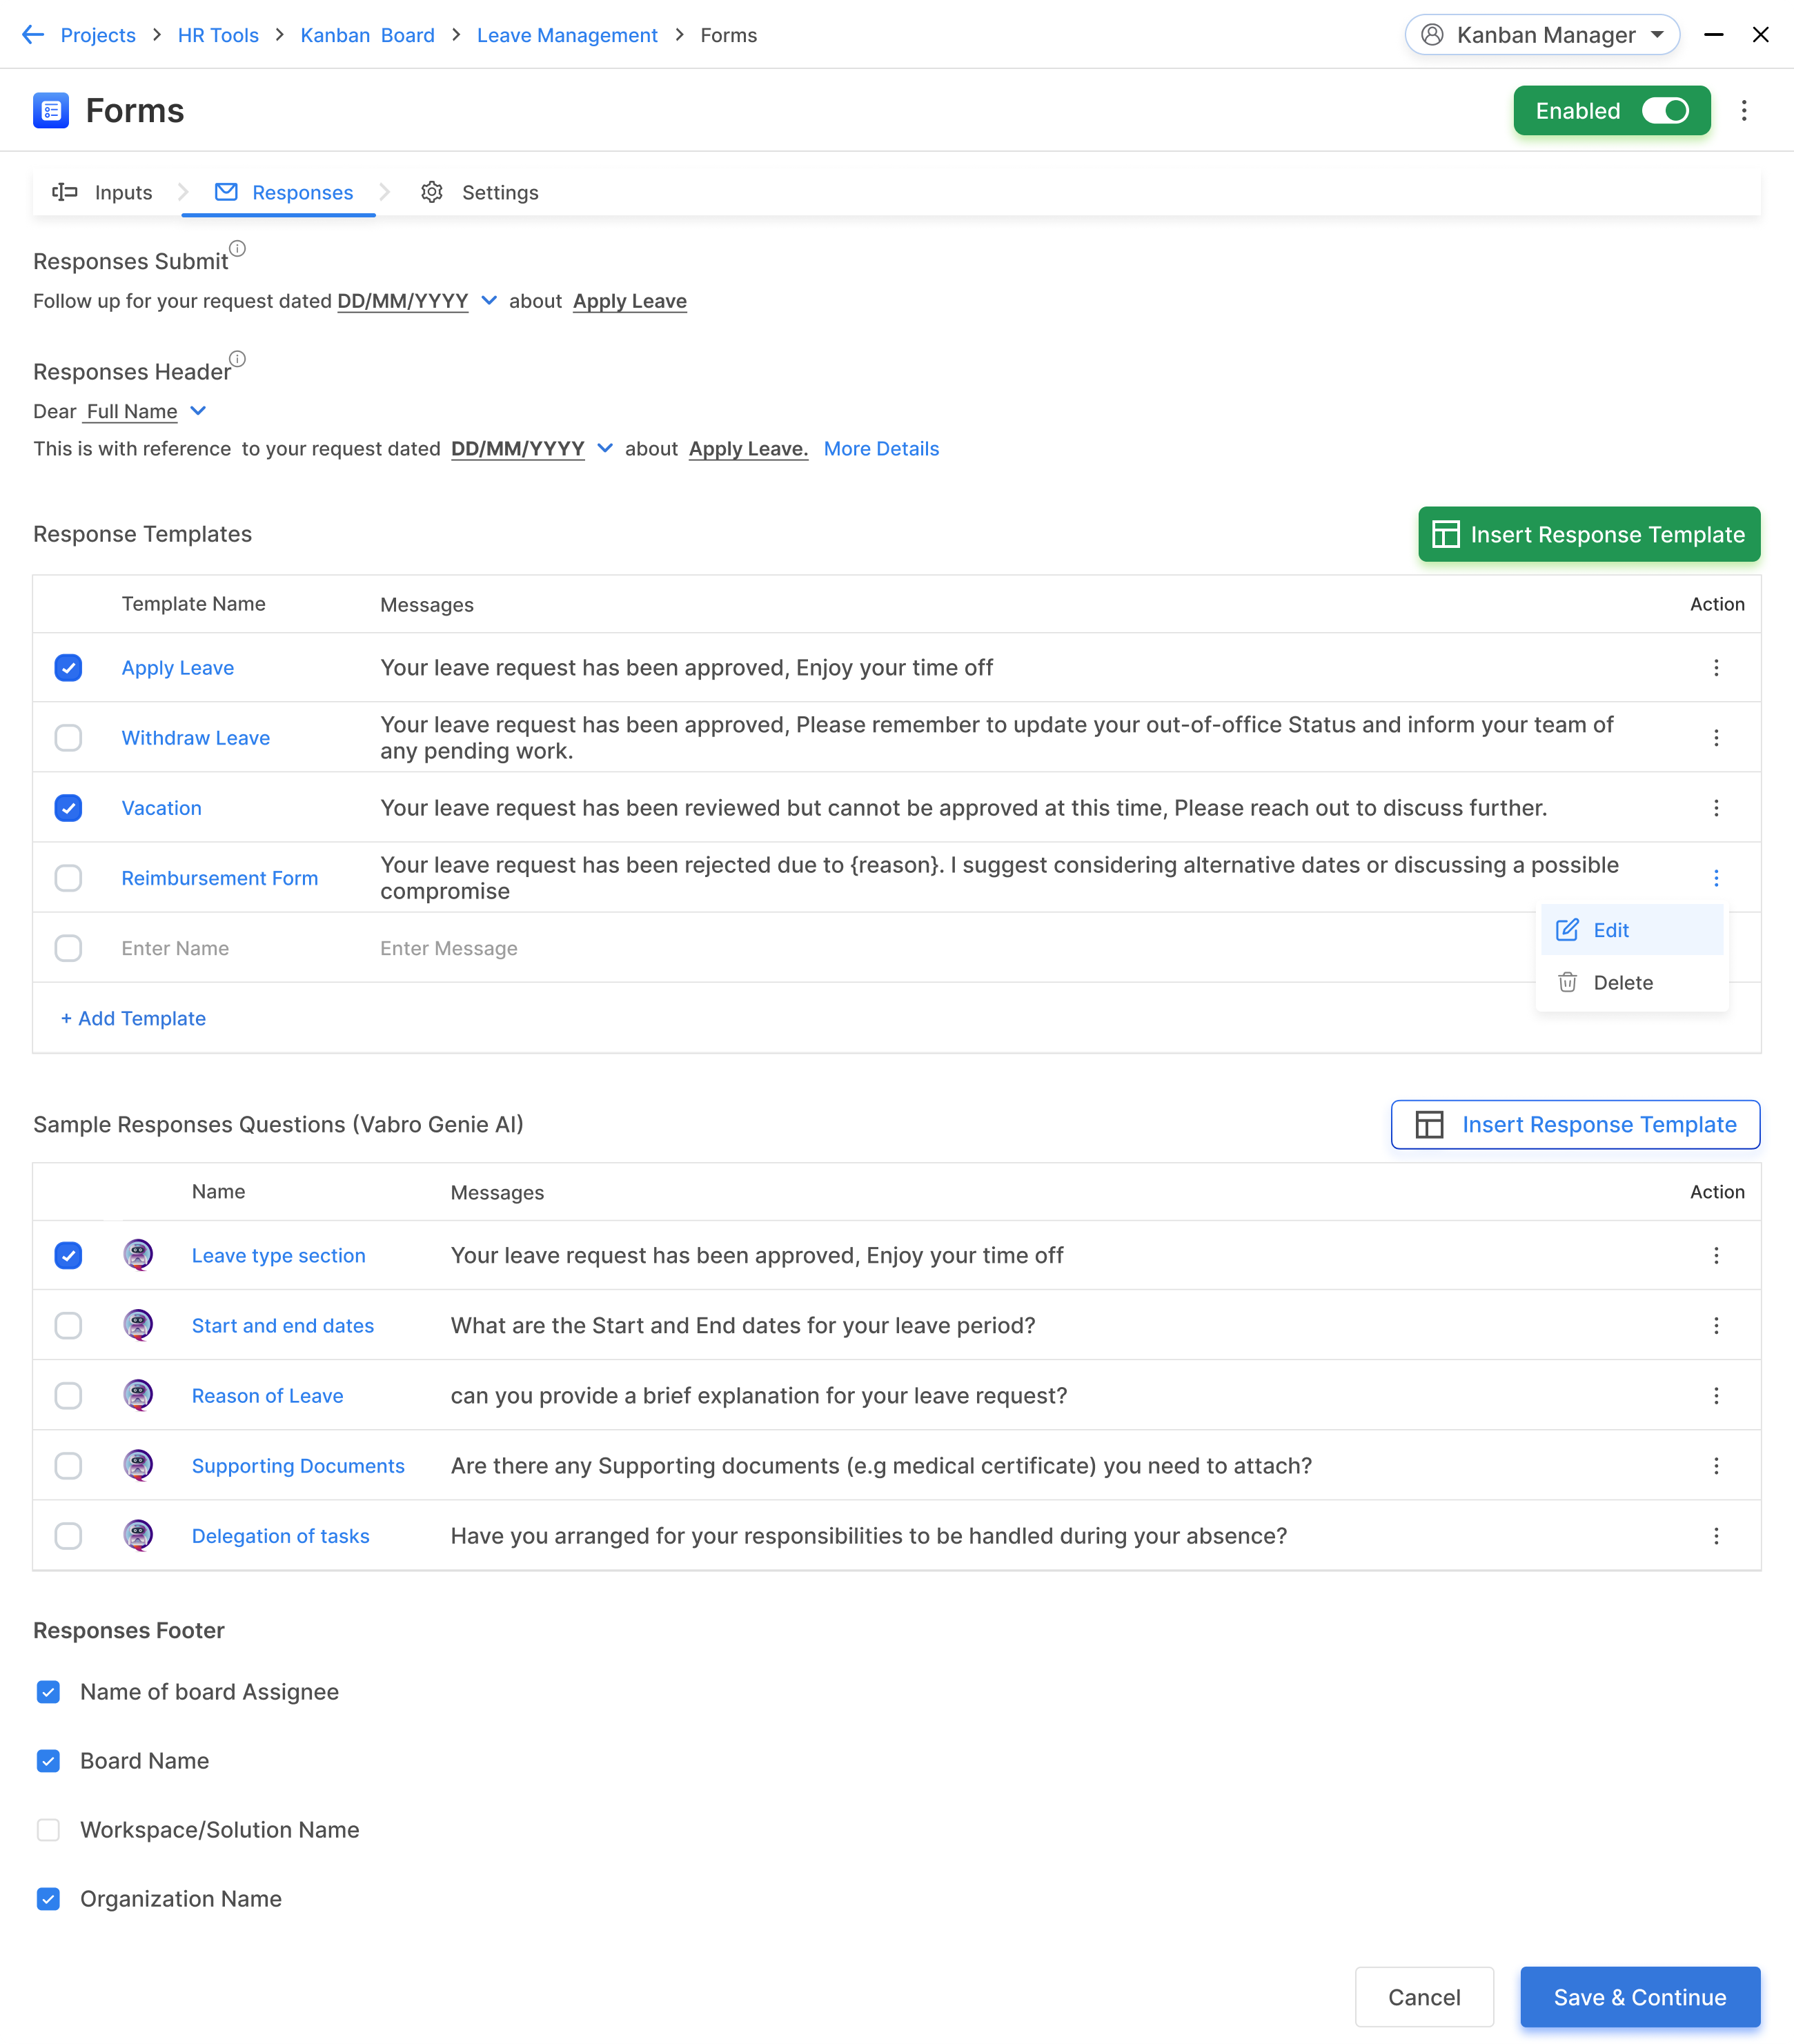Uncheck the Organization Name checkbox
This screenshot has width=1794, height=2044.
point(48,1899)
